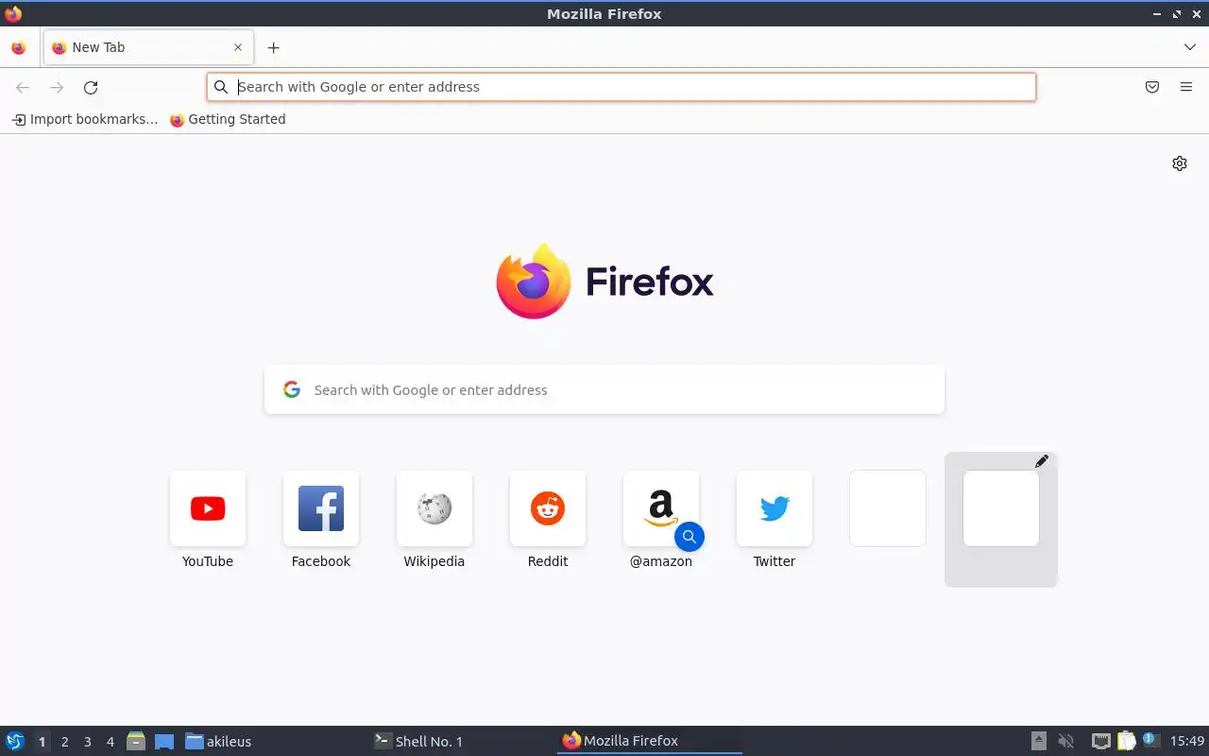Open a new tab with the plus button
Viewport: 1209px width, 756px height.
tap(273, 47)
